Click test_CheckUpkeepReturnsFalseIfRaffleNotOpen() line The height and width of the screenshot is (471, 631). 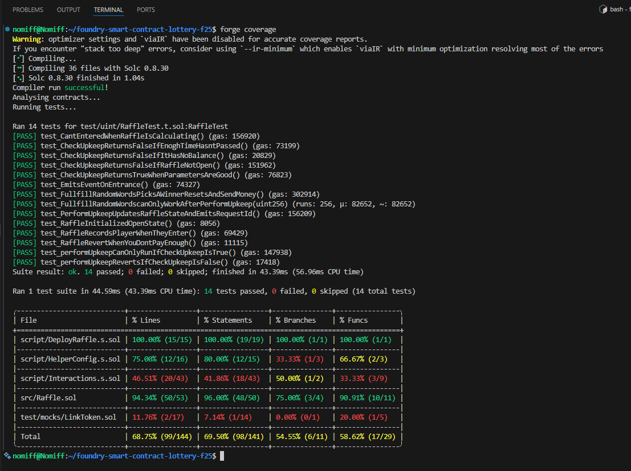point(144,165)
